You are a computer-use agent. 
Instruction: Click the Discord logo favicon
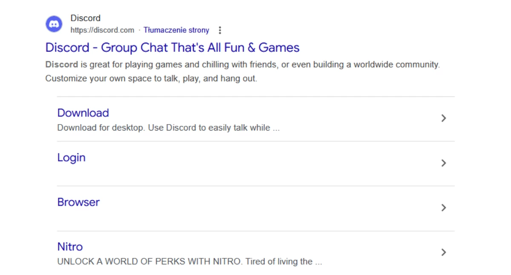54,24
